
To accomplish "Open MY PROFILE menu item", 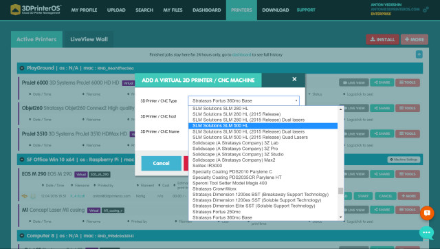I will click(x=84, y=10).
